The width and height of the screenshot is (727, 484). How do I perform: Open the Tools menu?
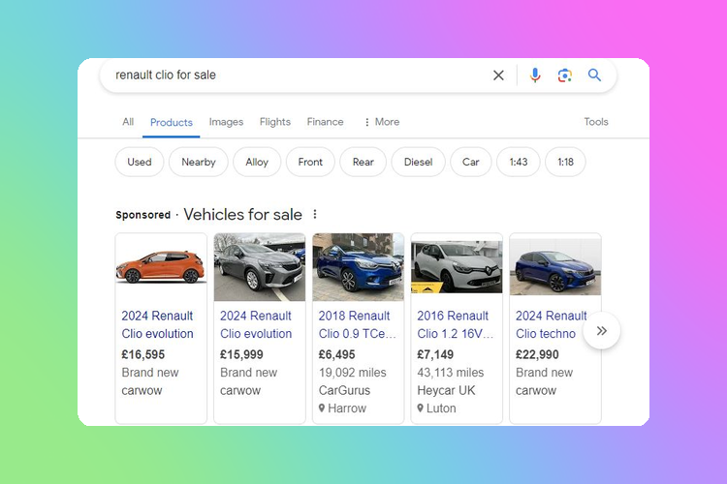596,122
